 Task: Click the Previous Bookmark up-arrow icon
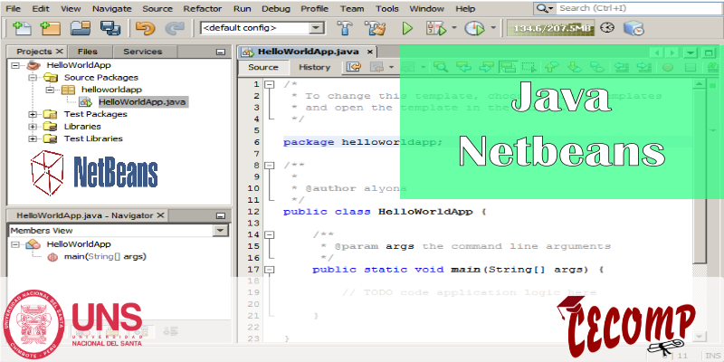[x=550, y=67]
